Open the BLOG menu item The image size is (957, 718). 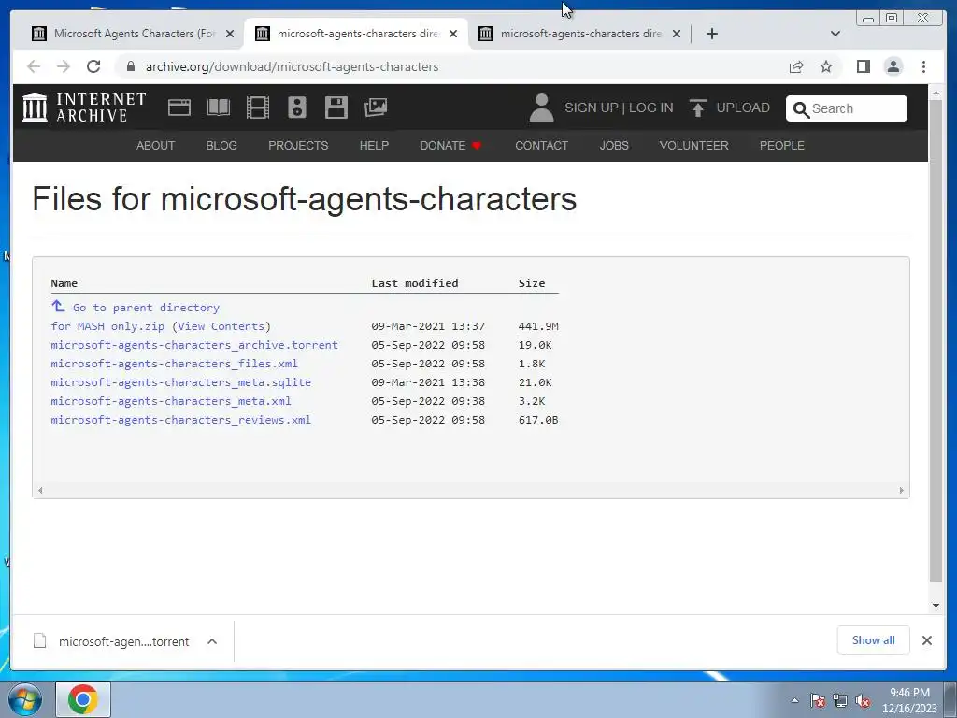click(x=221, y=145)
